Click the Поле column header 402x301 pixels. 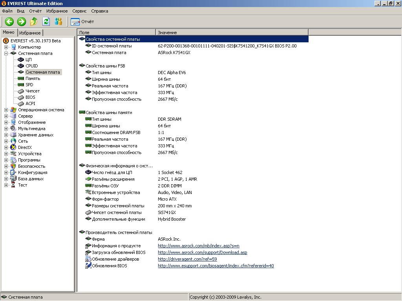click(x=116, y=33)
